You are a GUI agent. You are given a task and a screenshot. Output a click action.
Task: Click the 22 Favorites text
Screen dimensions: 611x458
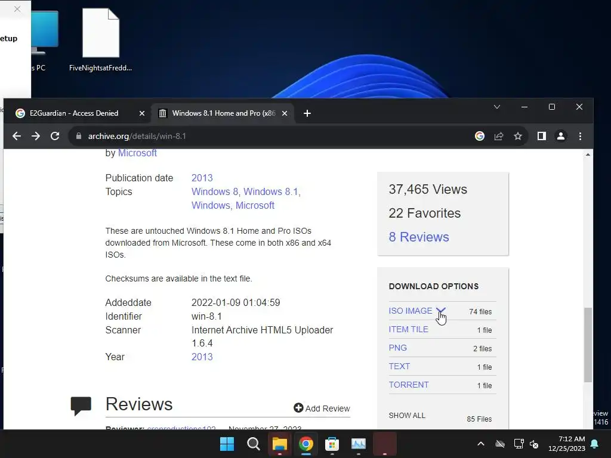click(x=425, y=213)
